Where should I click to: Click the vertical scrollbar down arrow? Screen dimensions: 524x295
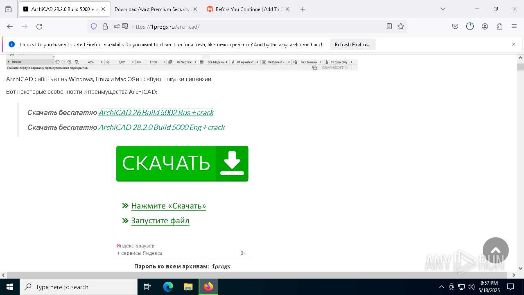pos(520,268)
